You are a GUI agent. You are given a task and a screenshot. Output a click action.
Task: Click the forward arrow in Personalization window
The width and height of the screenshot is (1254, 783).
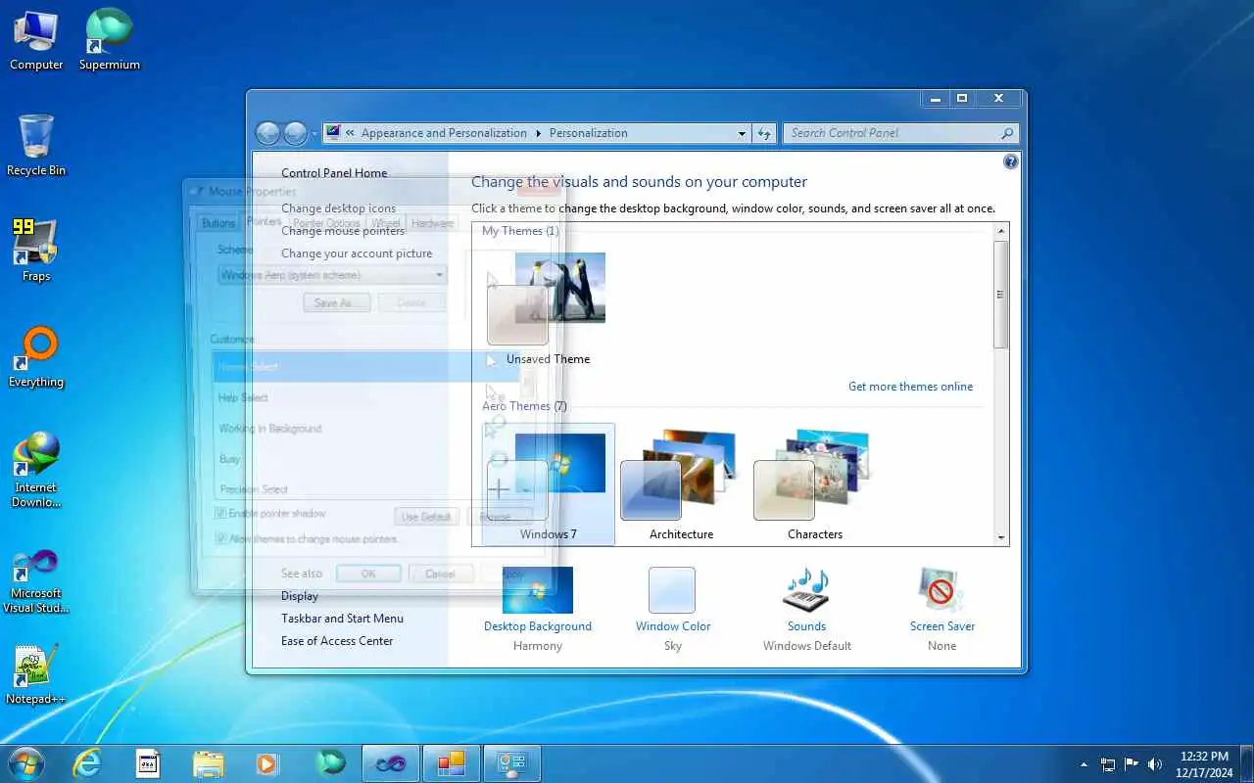(295, 133)
